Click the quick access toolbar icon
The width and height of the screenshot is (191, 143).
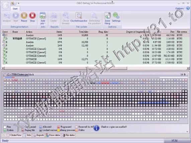13,3
